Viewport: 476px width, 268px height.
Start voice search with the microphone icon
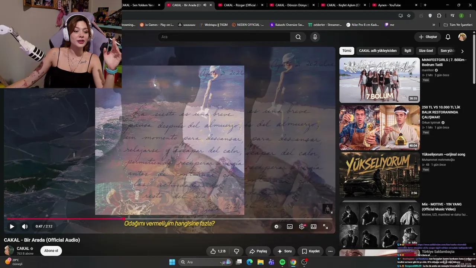pos(315,37)
